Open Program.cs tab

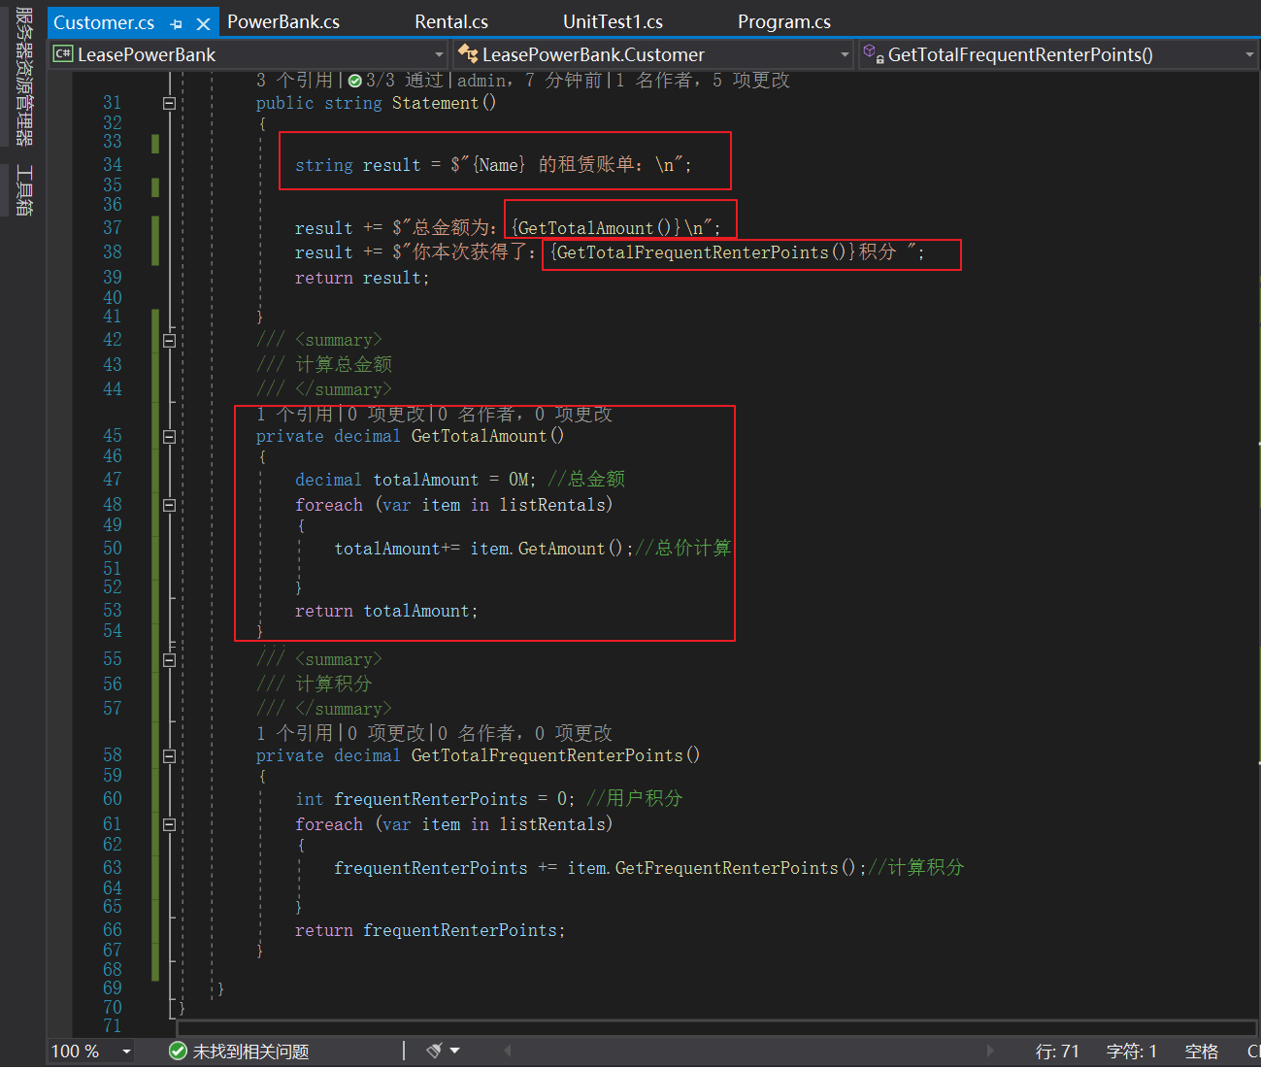click(x=784, y=21)
